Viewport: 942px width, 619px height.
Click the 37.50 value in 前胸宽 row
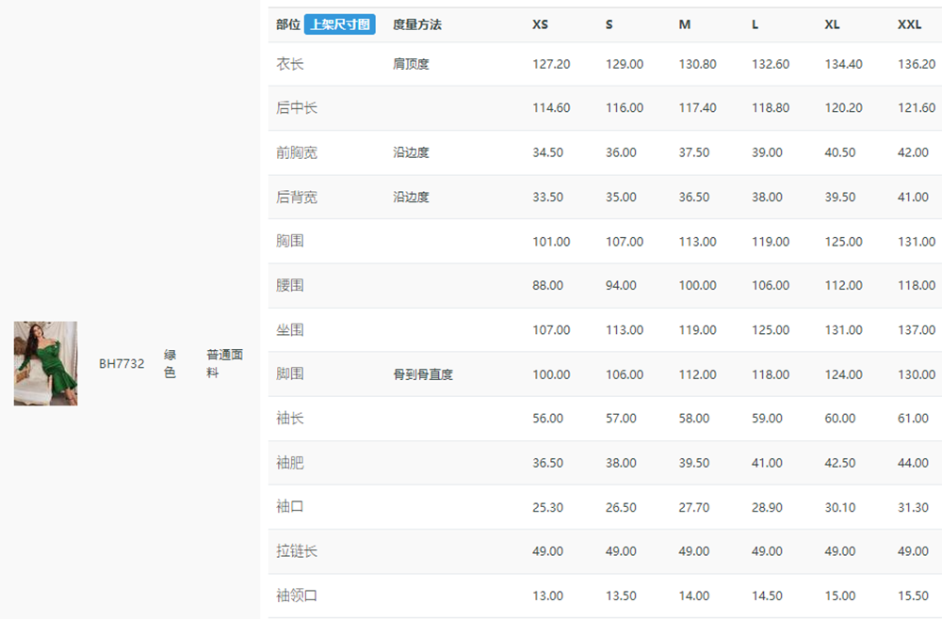point(694,152)
